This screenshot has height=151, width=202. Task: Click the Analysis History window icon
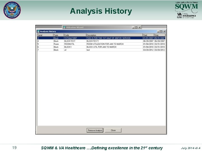[x=38, y=31]
